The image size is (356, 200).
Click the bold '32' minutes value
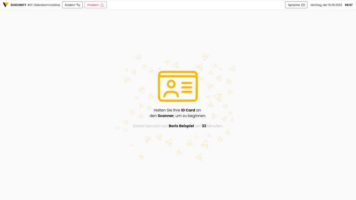pos(204,126)
